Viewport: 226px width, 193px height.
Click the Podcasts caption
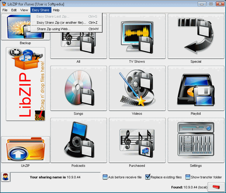78,166
